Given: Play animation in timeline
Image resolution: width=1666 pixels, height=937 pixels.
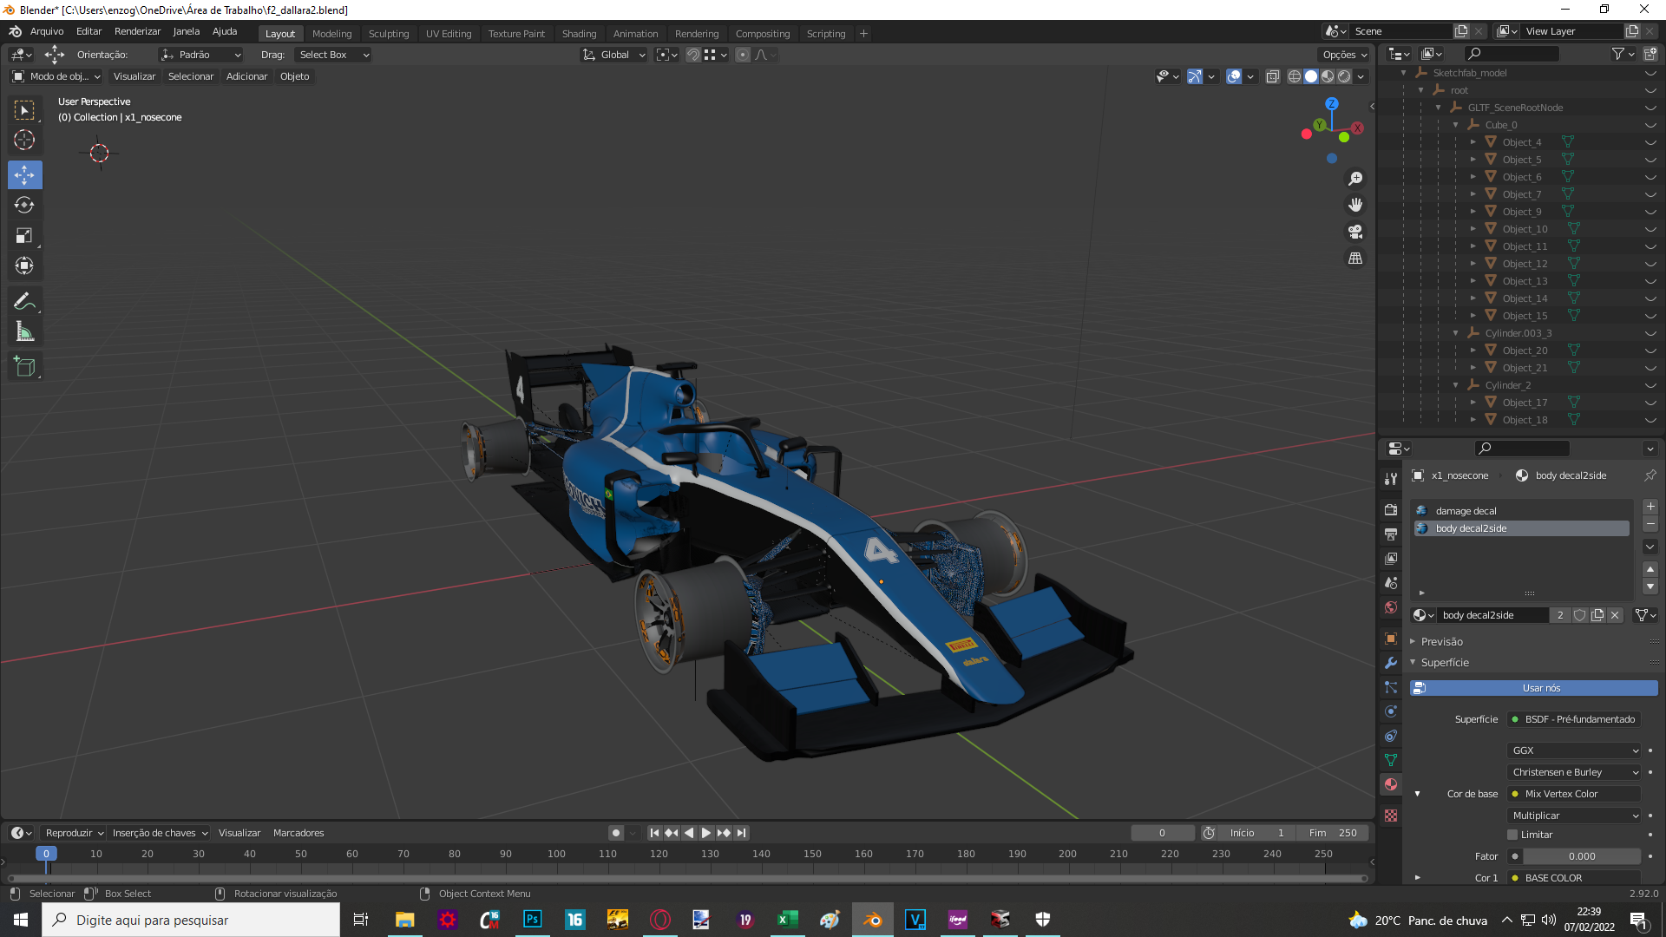Looking at the screenshot, I should [706, 833].
